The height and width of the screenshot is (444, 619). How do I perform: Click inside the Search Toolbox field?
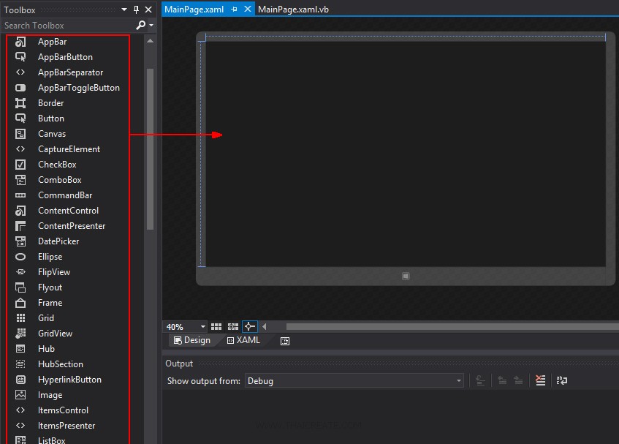coord(66,26)
